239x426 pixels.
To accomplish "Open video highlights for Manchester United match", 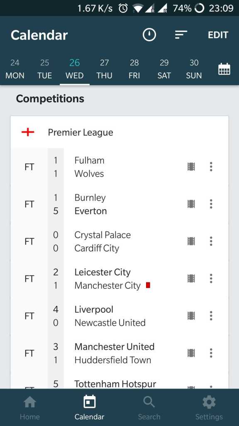I will pyautogui.click(x=191, y=353).
